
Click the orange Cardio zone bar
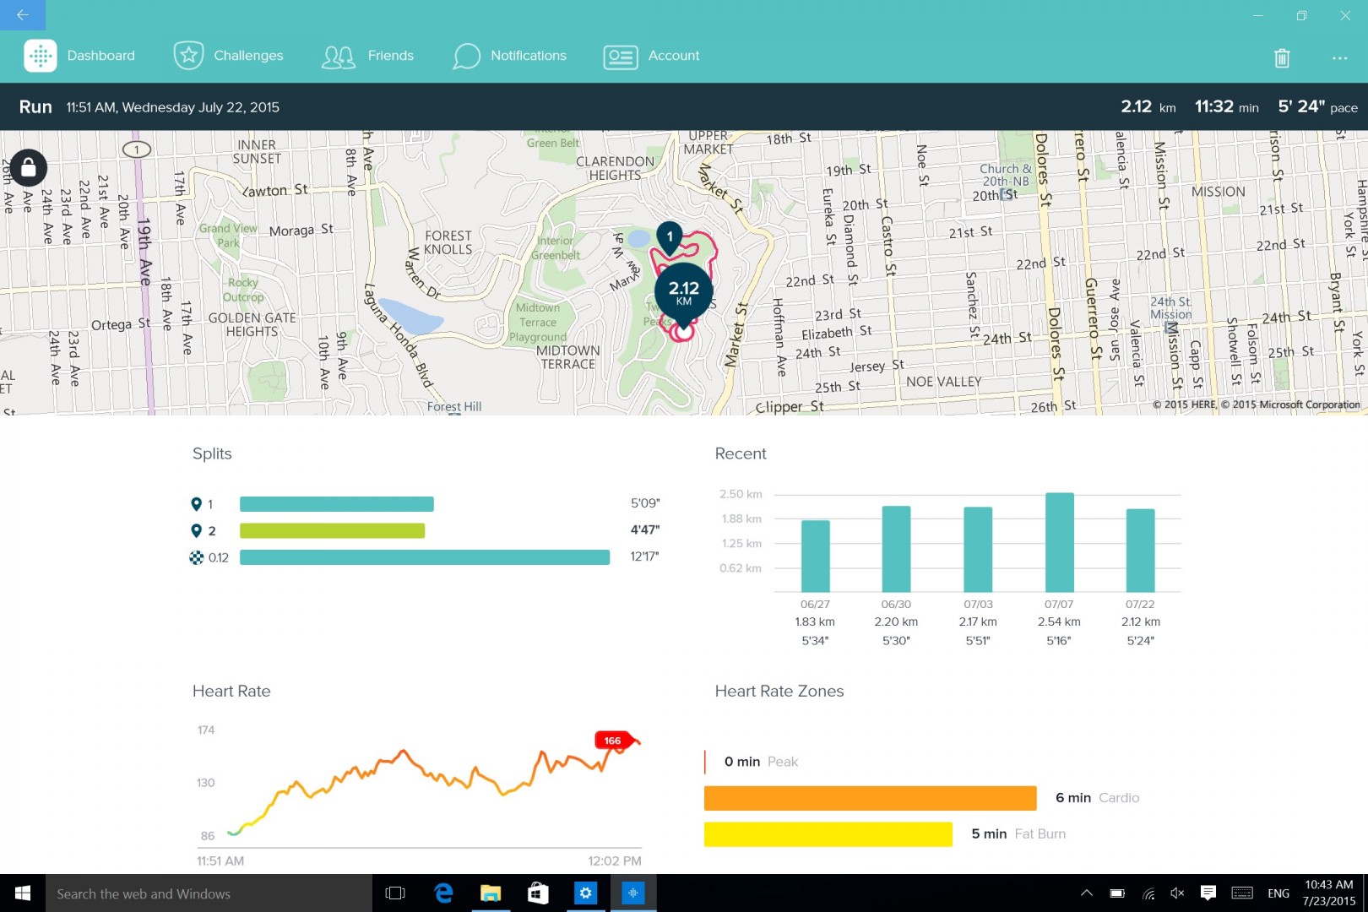[870, 798]
